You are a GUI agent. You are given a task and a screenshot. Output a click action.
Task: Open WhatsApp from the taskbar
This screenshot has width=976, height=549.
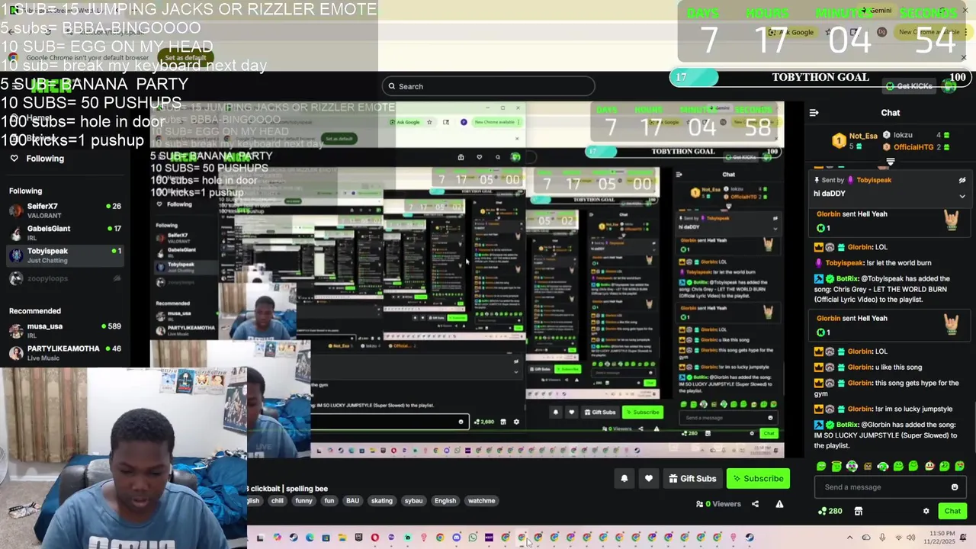click(x=473, y=538)
